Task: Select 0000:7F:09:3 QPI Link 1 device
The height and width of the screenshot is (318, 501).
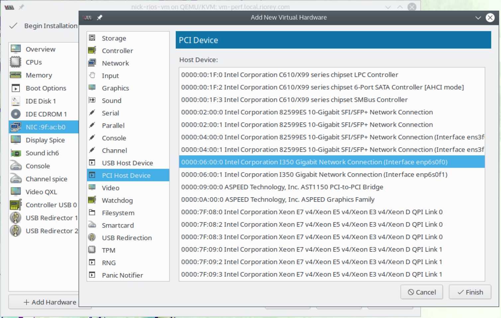Action: point(332,274)
